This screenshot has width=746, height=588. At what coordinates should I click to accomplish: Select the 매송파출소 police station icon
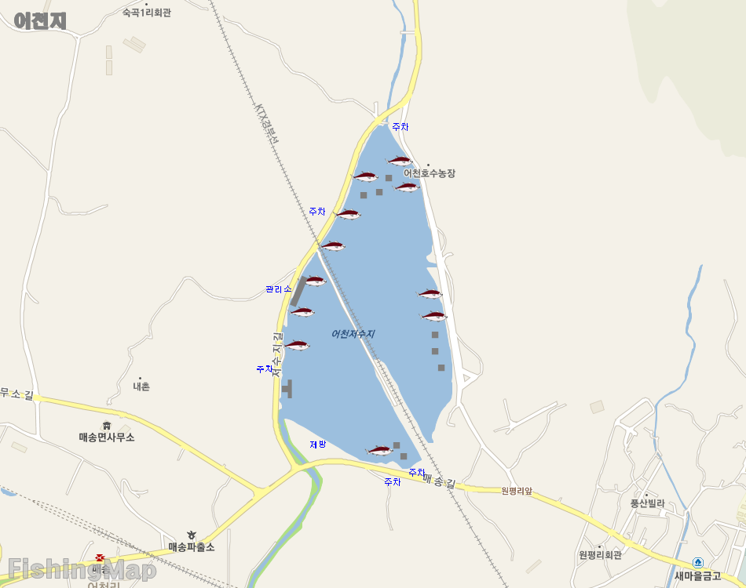point(192,535)
